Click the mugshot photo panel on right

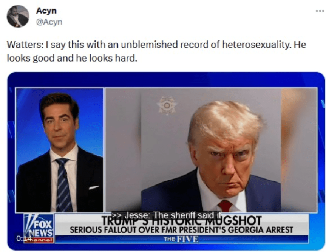tap(211, 150)
